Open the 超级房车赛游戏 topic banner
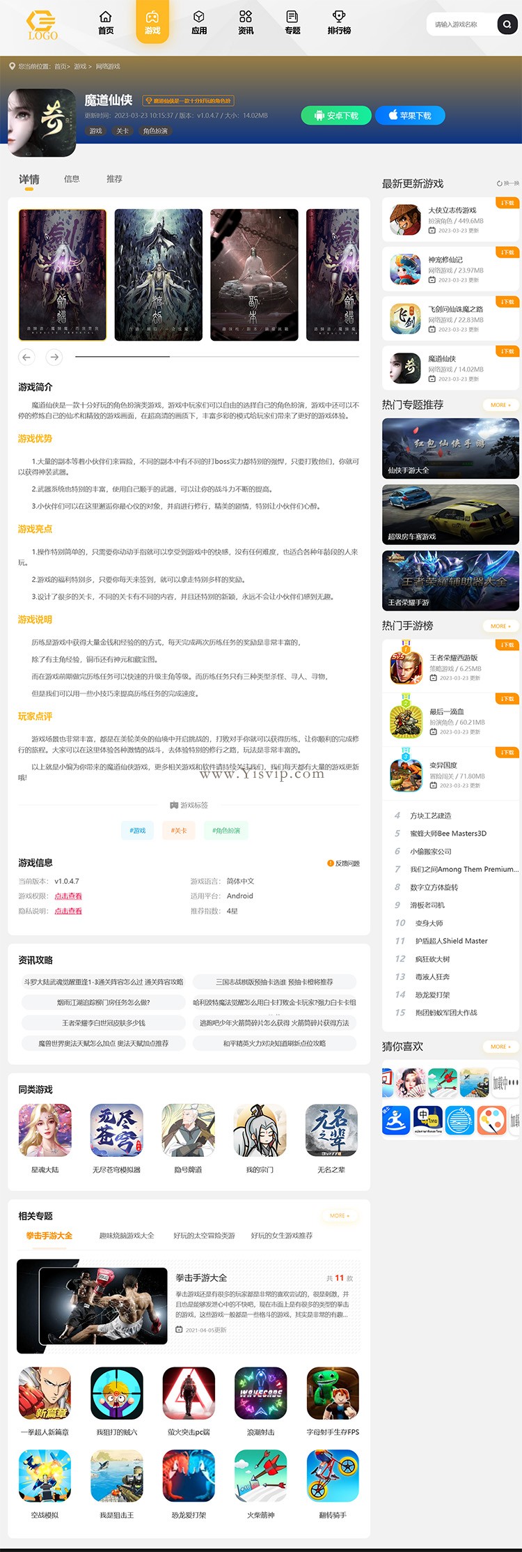 pyautogui.click(x=450, y=514)
